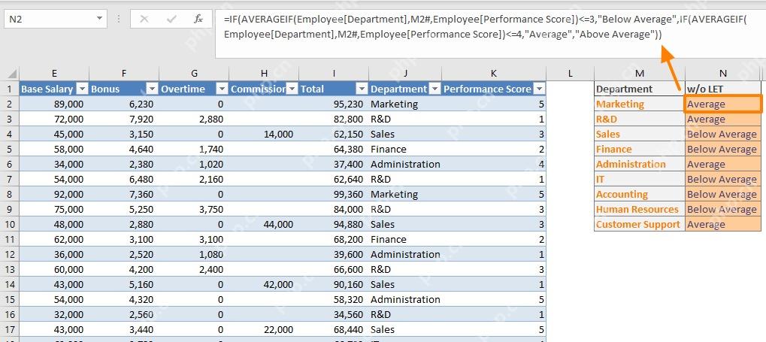Select column N header
The height and width of the screenshot is (342, 766).
[723, 74]
